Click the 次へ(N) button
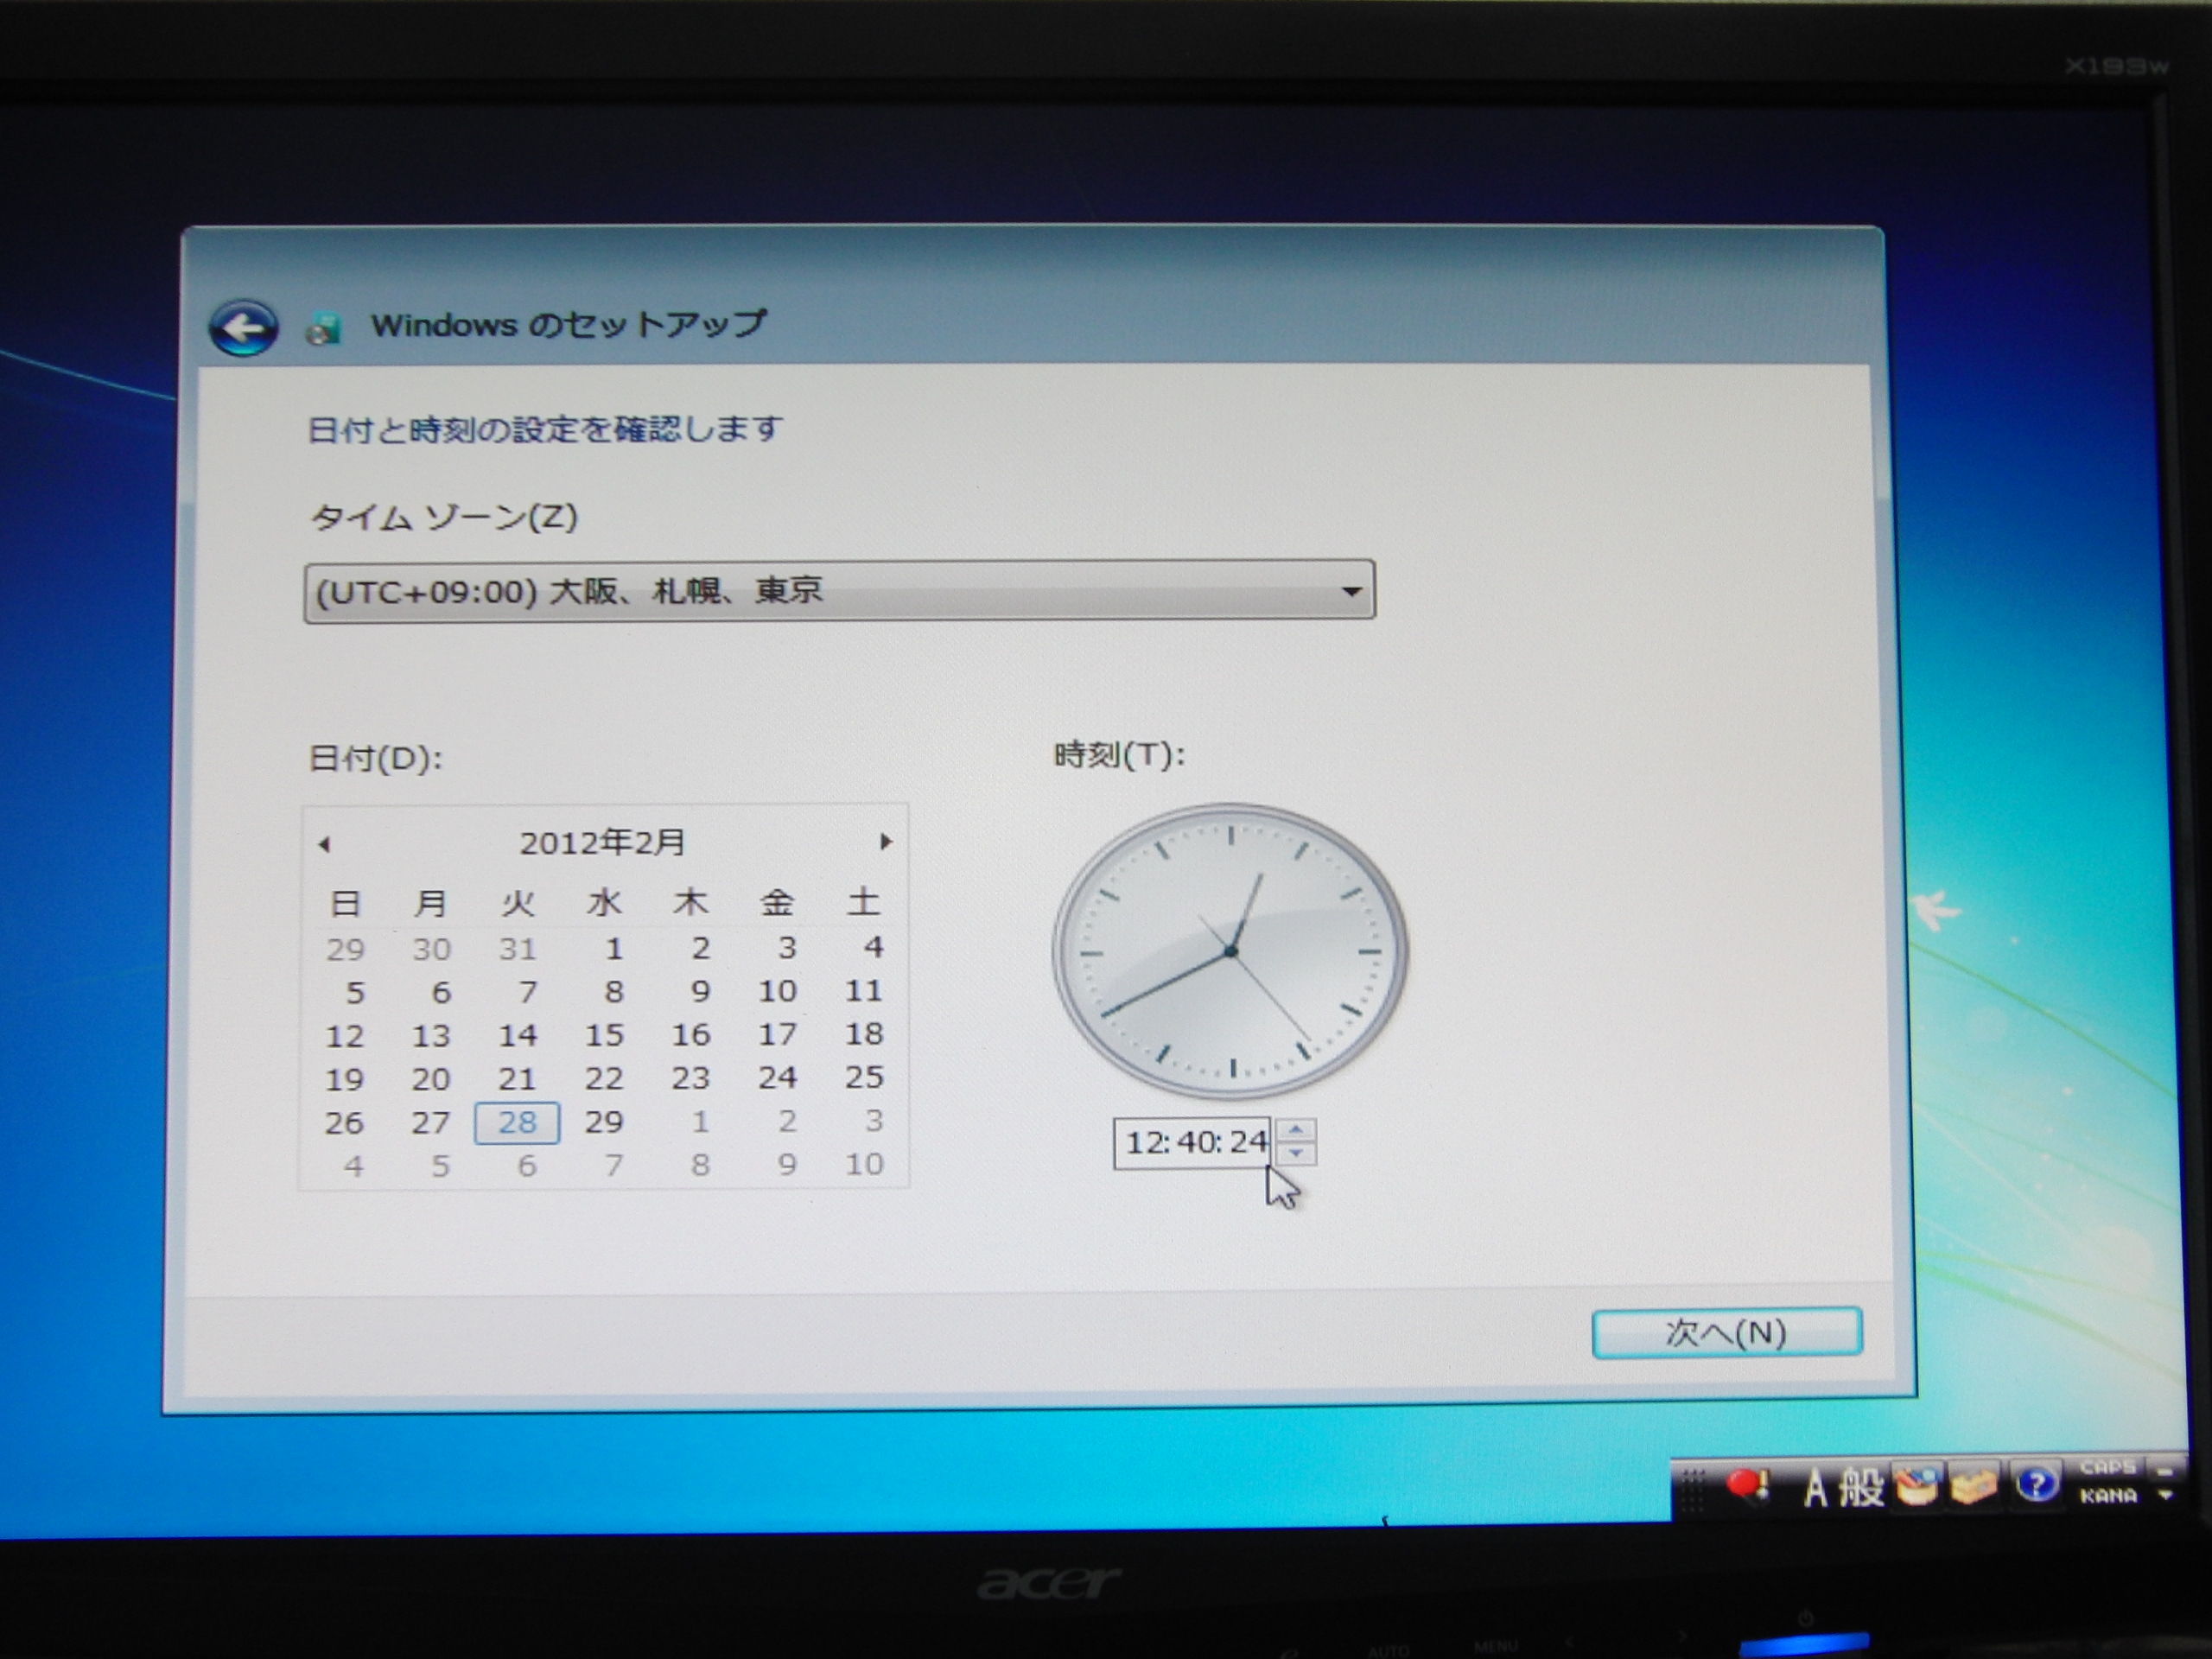 pos(1727,1332)
